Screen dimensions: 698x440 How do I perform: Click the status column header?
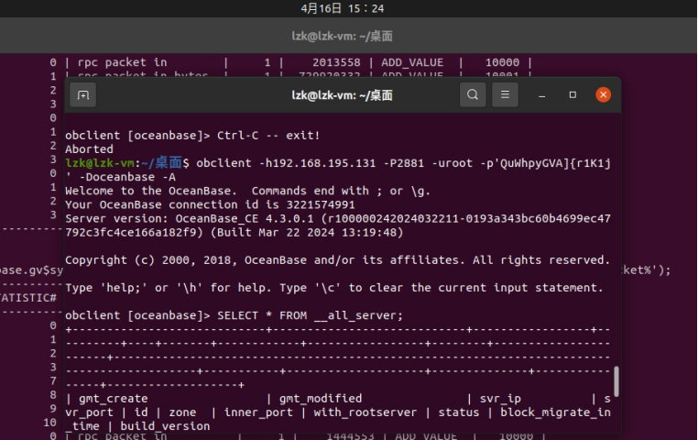click(x=459, y=412)
